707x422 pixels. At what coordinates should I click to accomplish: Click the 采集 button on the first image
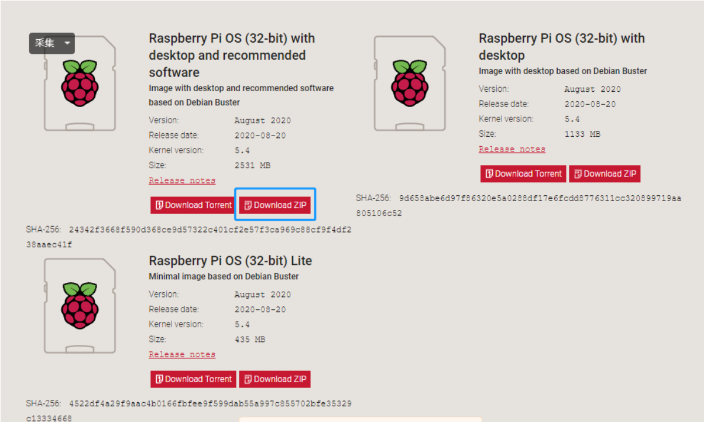coord(45,43)
